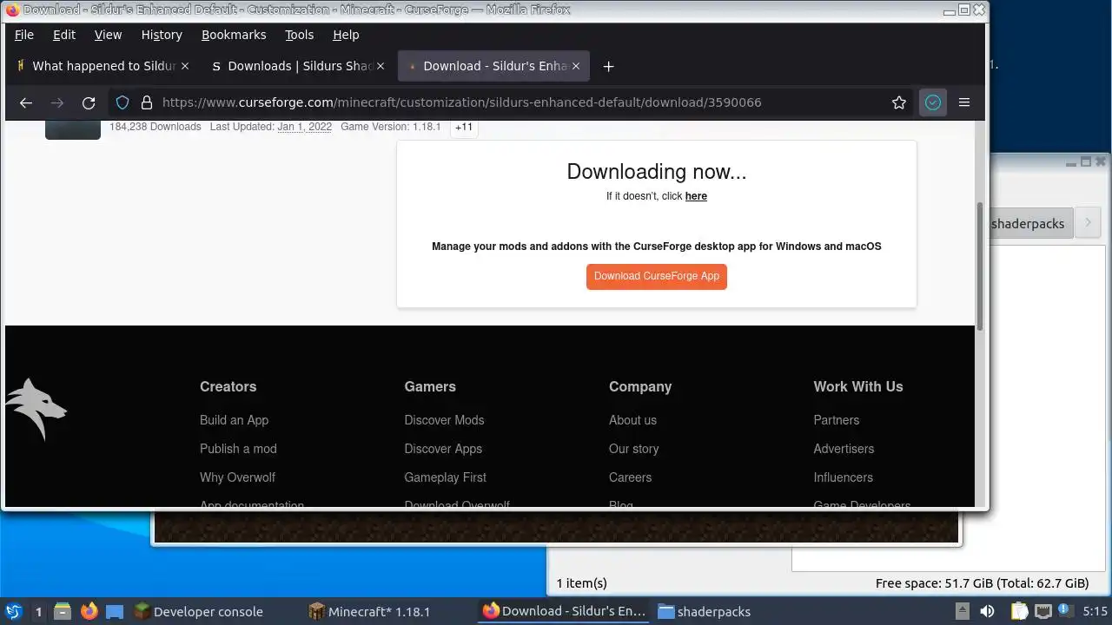Screen dimensions: 1112x625
Task: Launch file manager from taskbar
Action: pyautogui.click(x=63, y=611)
